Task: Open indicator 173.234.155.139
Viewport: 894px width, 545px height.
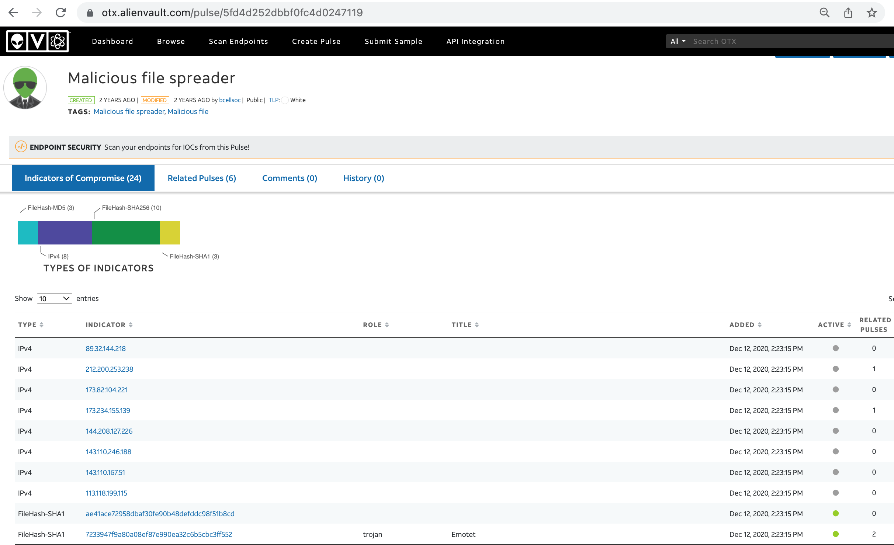Action: pos(108,410)
